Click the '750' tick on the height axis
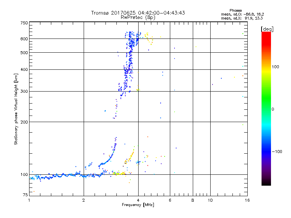 (x=24, y=23)
